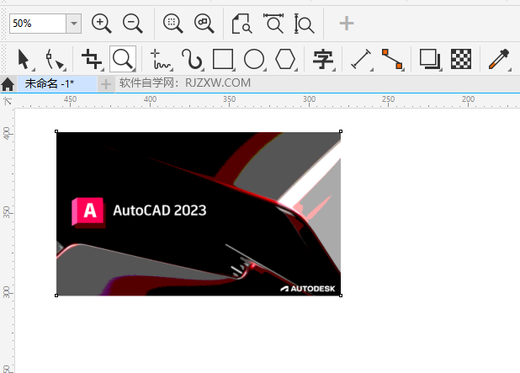Select the Text tool with 字 icon
Image resolution: width=520 pixels, height=373 pixels.
(322, 59)
